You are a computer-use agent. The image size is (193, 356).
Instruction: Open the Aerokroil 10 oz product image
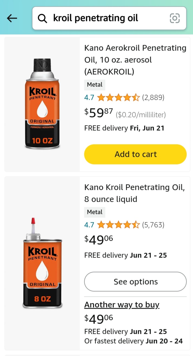(42, 104)
